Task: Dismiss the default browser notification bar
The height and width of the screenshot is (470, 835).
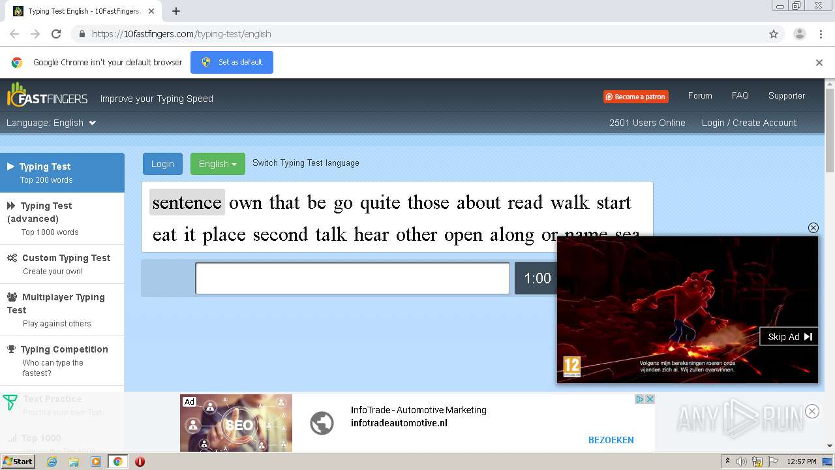Action: tap(819, 63)
